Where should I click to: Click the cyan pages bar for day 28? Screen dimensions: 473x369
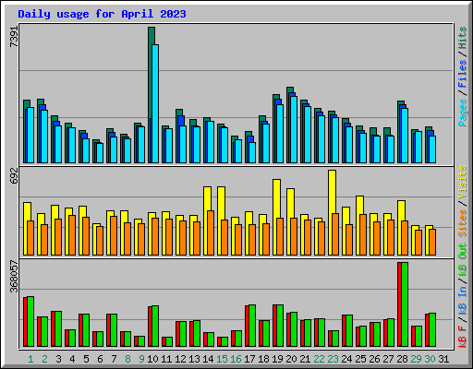pyautogui.click(x=405, y=136)
